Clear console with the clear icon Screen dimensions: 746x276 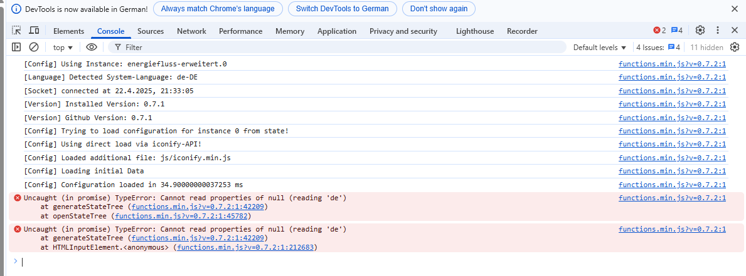(x=34, y=47)
